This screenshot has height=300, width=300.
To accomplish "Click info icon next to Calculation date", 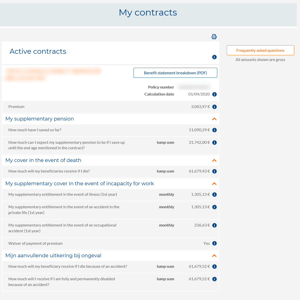I will click(214, 94).
